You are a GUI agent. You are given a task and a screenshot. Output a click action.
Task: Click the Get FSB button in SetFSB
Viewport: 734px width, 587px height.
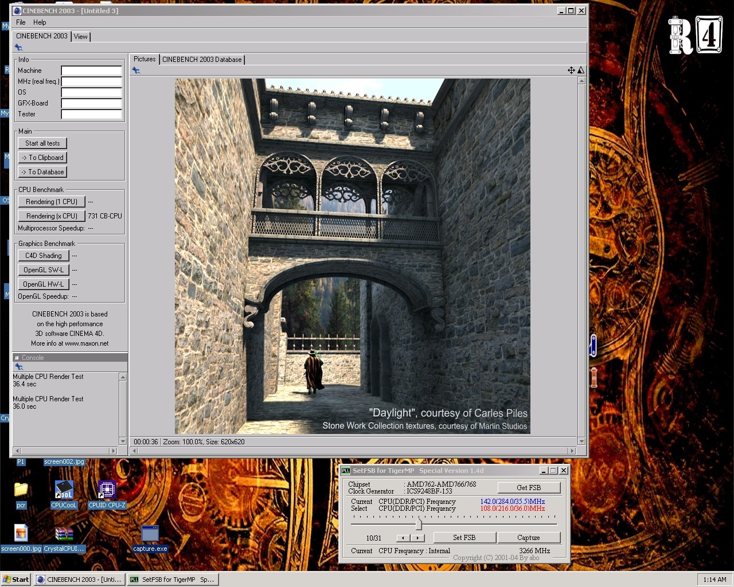click(x=529, y=488)
